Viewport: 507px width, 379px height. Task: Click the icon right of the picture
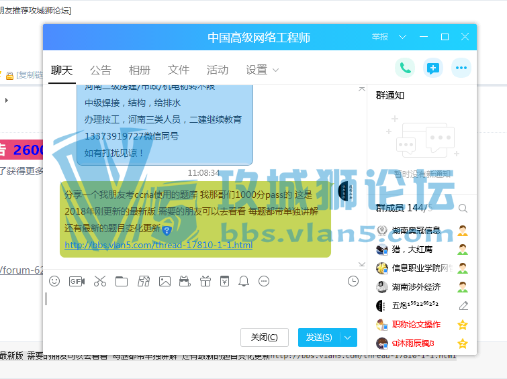point(185,281)
